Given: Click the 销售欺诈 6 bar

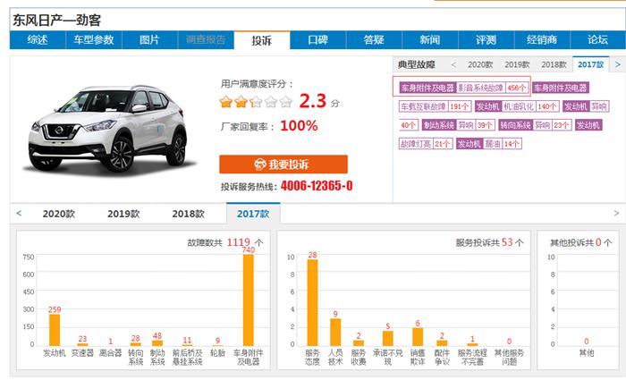Looking at the screenshot, I should [418, 337].
